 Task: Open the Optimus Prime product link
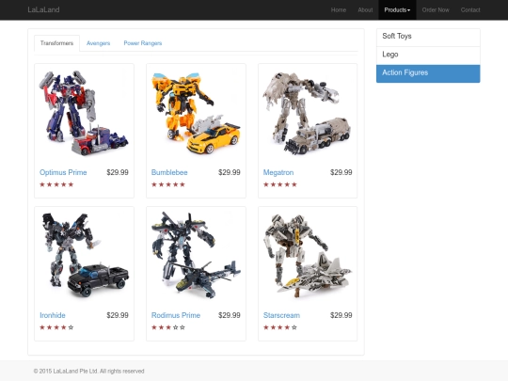pos(63,172)
